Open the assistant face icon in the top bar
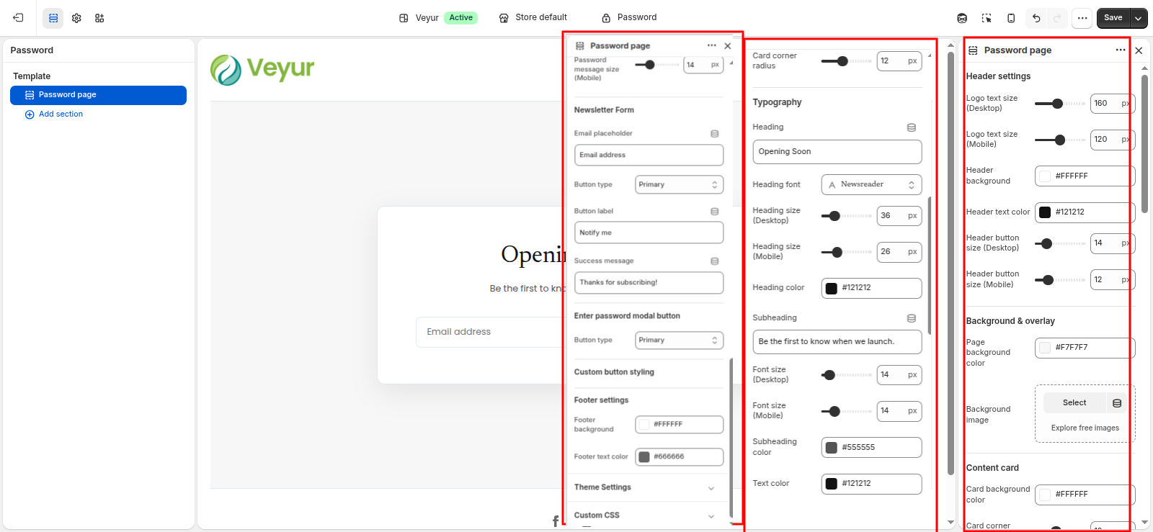Image resolution: width=1153 pixels, height=532 pixels. coord(962,18)
